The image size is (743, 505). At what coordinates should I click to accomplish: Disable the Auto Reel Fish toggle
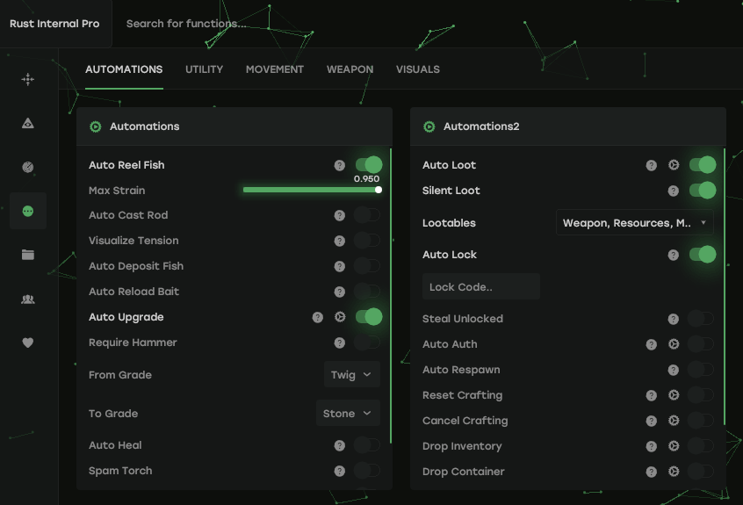click(369, 165)
